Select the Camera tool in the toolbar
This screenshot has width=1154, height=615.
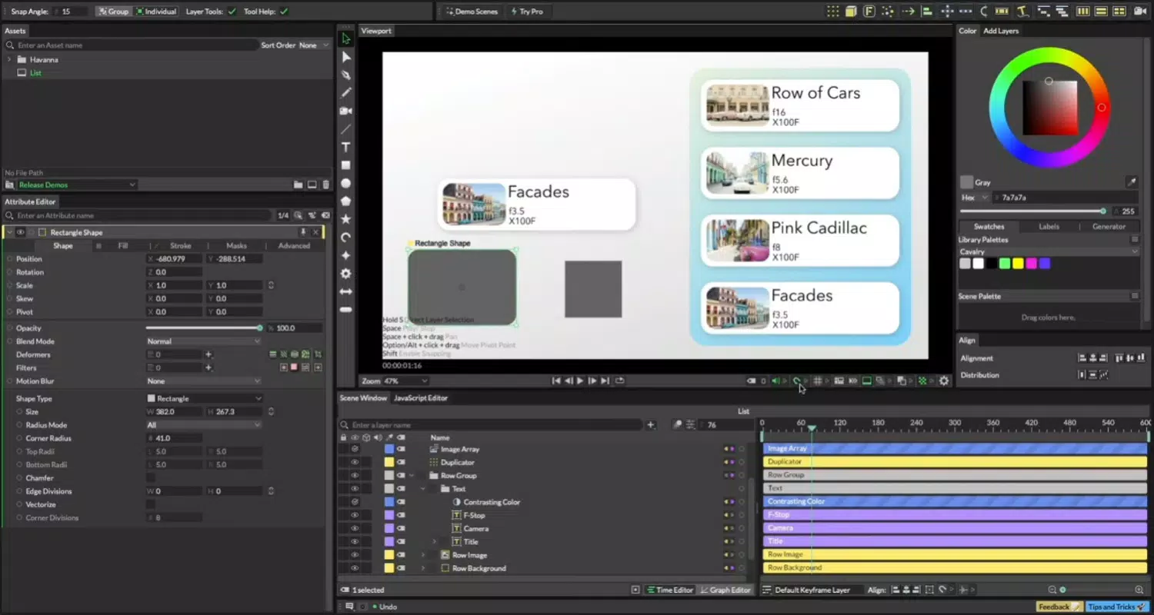(346, 111)
